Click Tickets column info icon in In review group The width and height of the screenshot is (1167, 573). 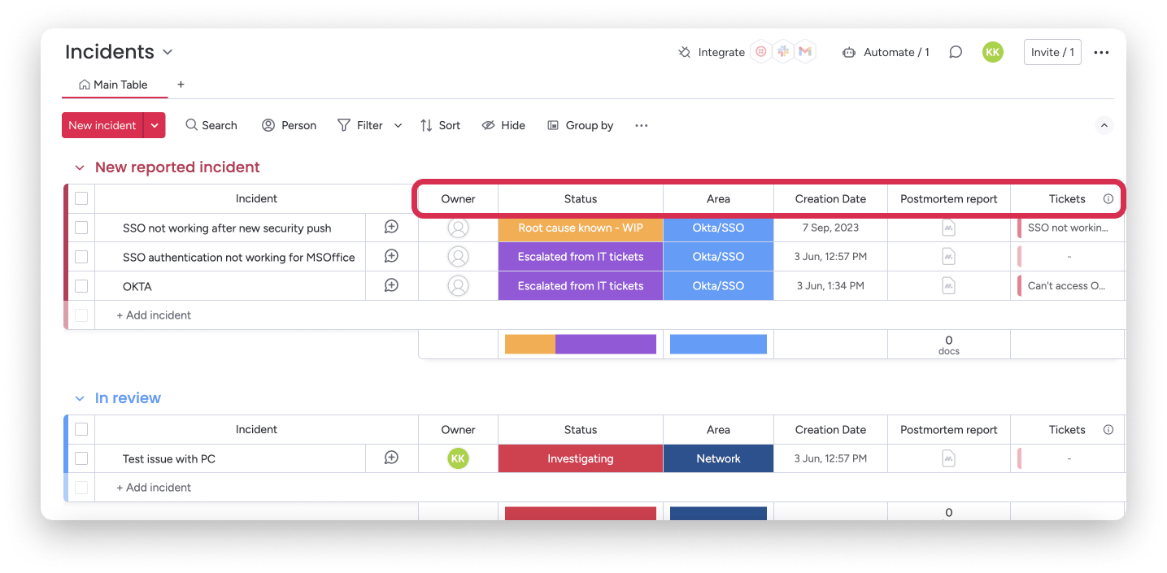tap(1108, 429)
